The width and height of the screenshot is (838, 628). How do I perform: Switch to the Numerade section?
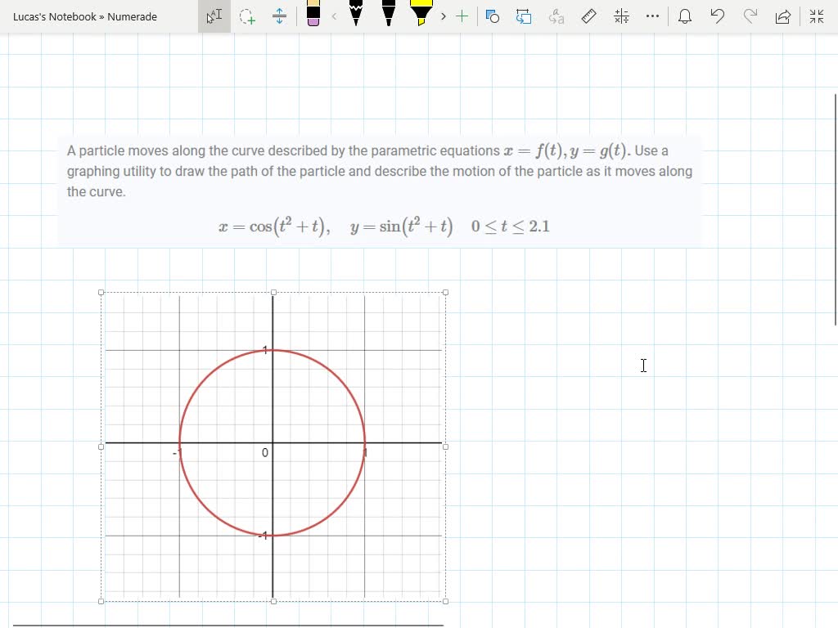(133, 16)
